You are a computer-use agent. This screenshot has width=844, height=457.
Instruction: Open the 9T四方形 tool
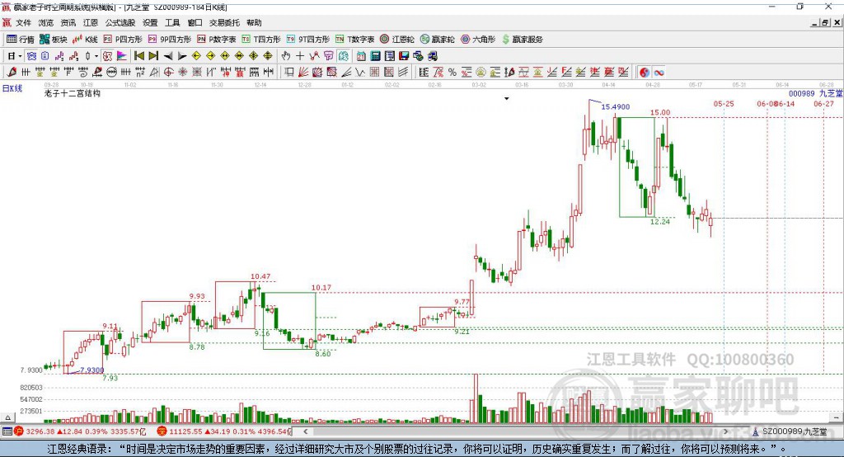(308, 39)
